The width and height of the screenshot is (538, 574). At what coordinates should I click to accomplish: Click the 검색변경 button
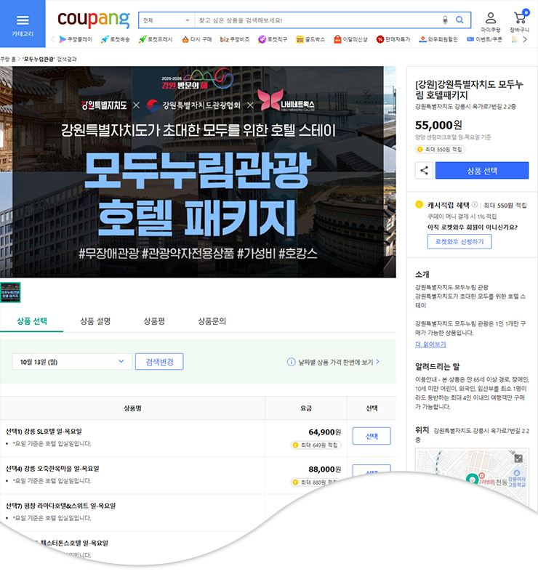[159, 361]
